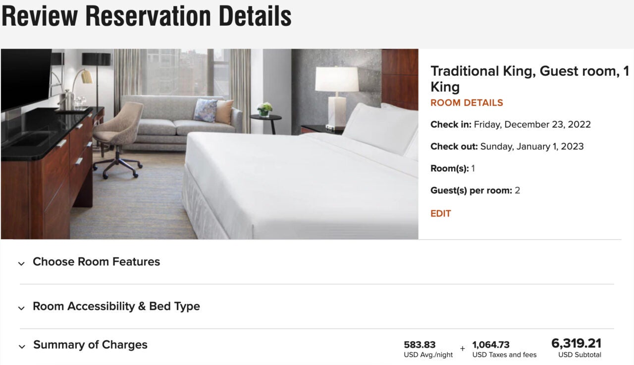Screen dimensions: 634x365
Task: Click the Guest(s) per room line
Action: pos(475,190)
